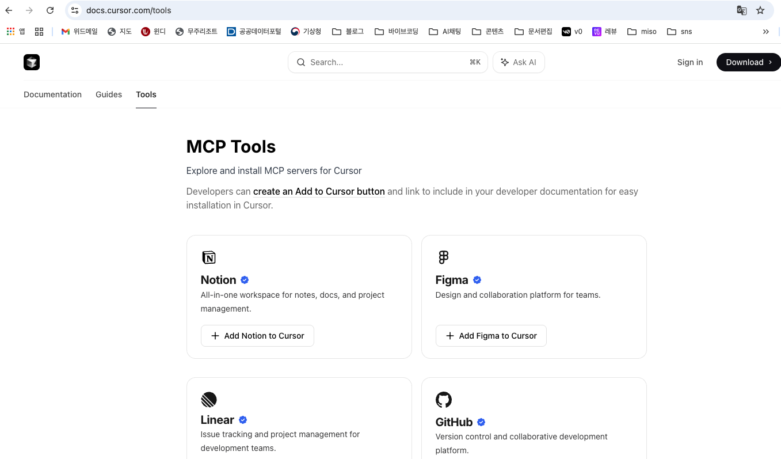Click the Sign in link
Screen dimensions: 781x459
[x=690, y=62]
